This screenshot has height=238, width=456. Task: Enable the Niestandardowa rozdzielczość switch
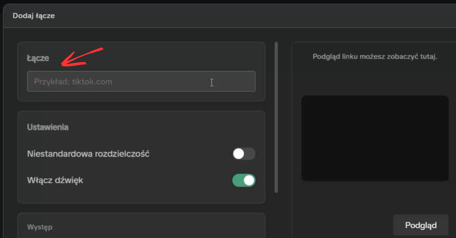pyautogui.click(x=244, y=154)
